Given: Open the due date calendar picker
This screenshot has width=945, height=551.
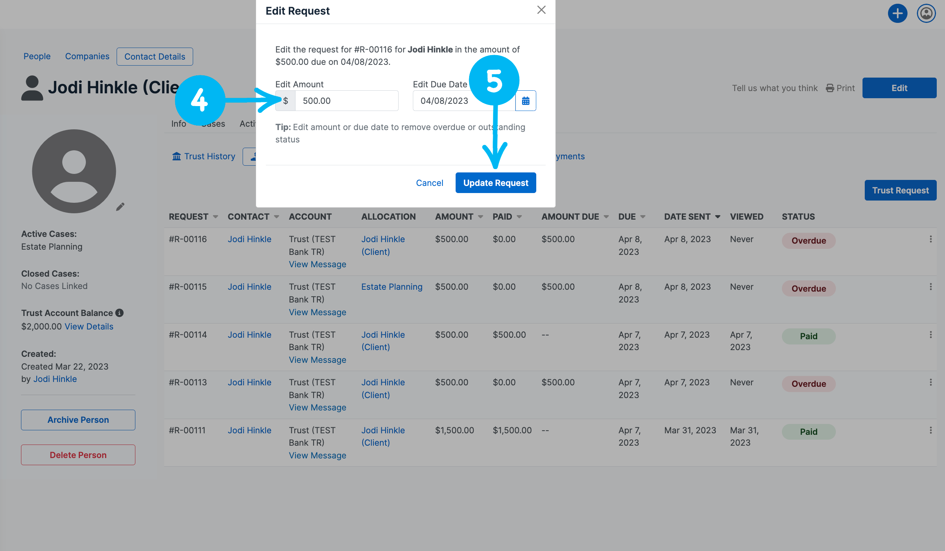Looking at the screenshot, I should click(525, 101).
